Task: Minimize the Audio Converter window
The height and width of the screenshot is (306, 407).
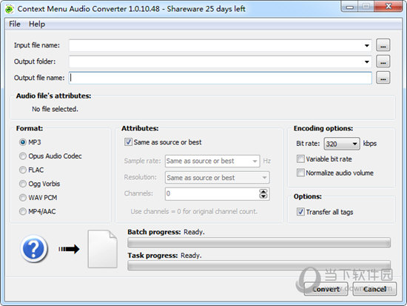Action: [349, 7]
